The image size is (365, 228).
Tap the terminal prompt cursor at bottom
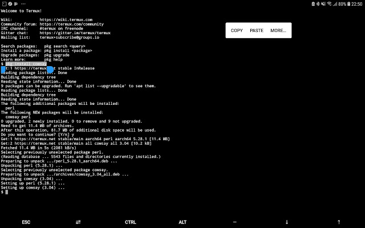(x=7, y=192)
